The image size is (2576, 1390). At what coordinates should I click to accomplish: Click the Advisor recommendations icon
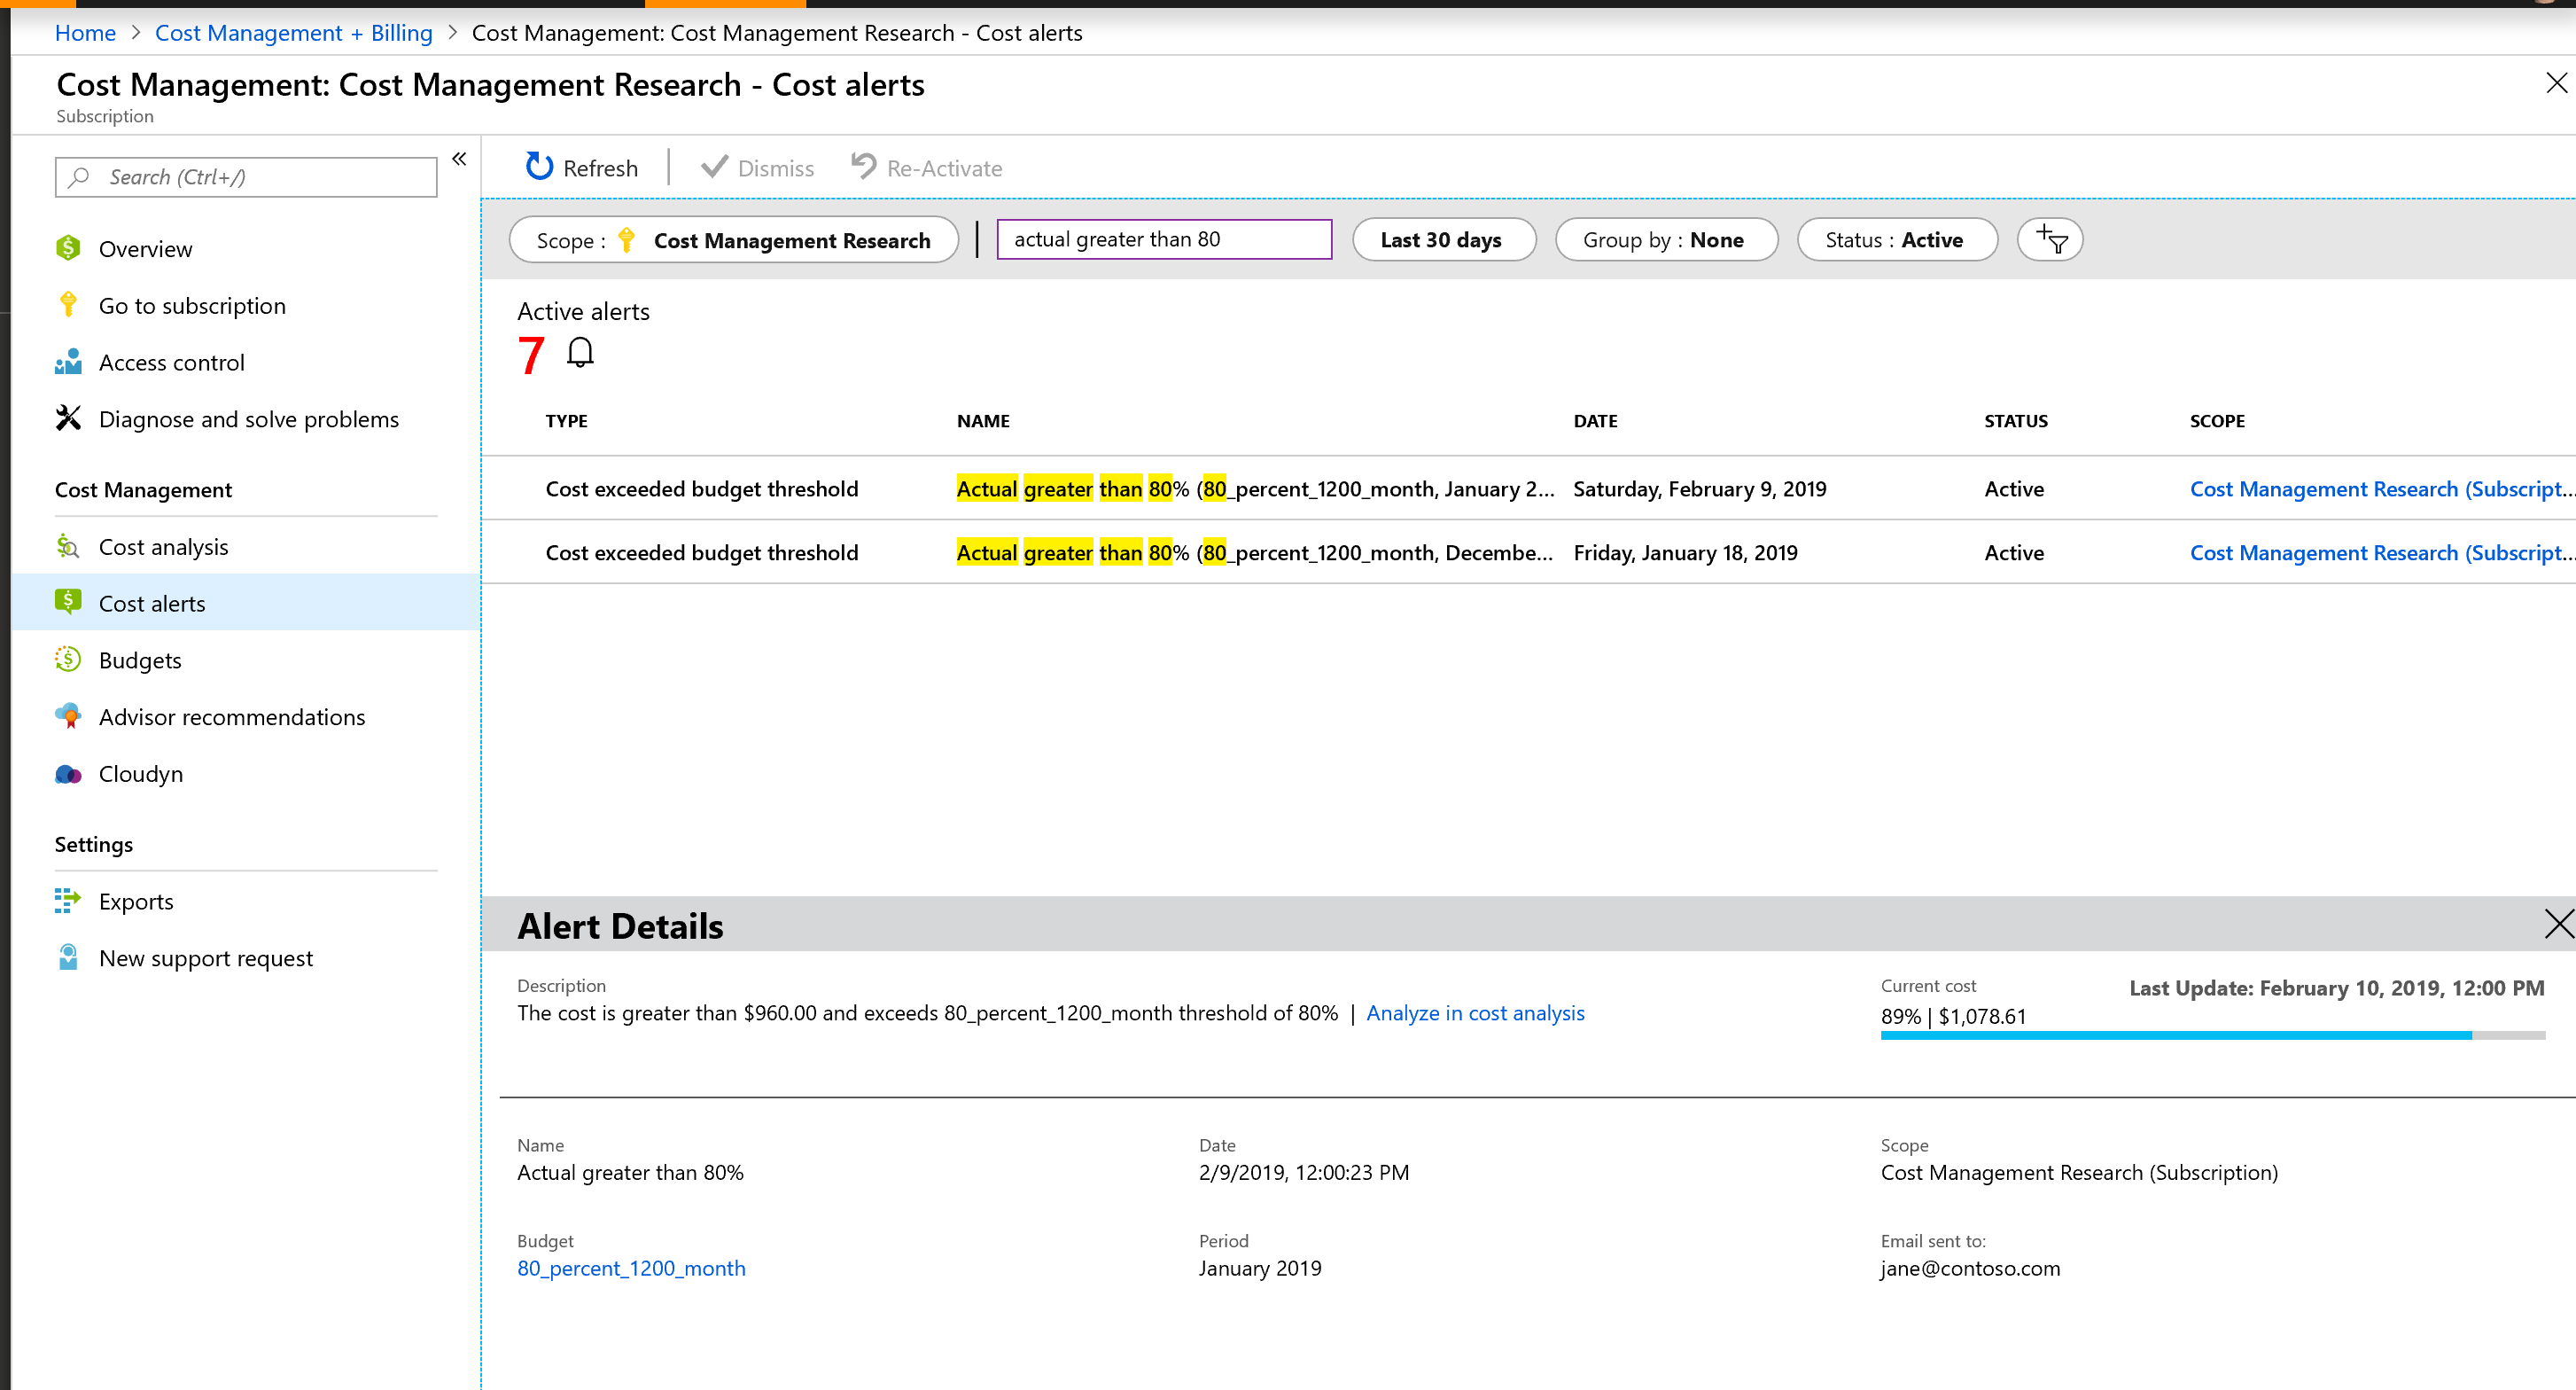pyautogui.click(x=67, y=716)
